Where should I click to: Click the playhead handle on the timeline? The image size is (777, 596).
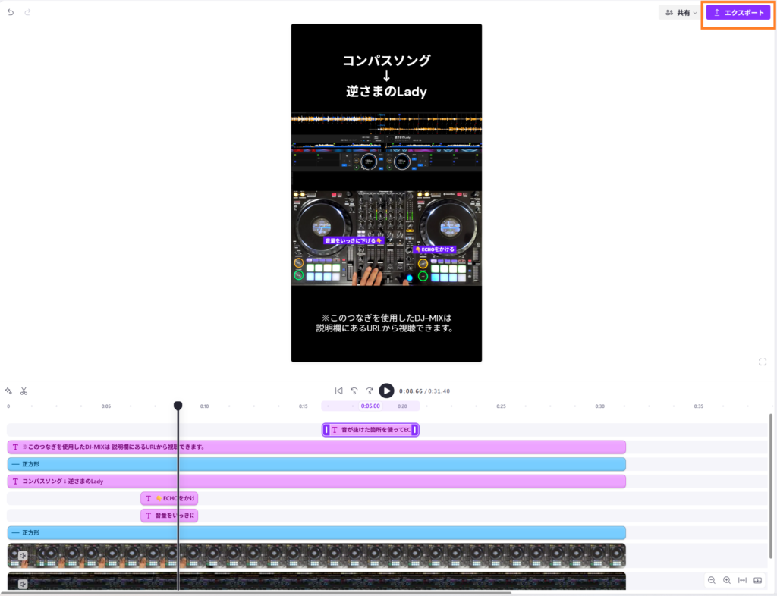click(178, 406)
